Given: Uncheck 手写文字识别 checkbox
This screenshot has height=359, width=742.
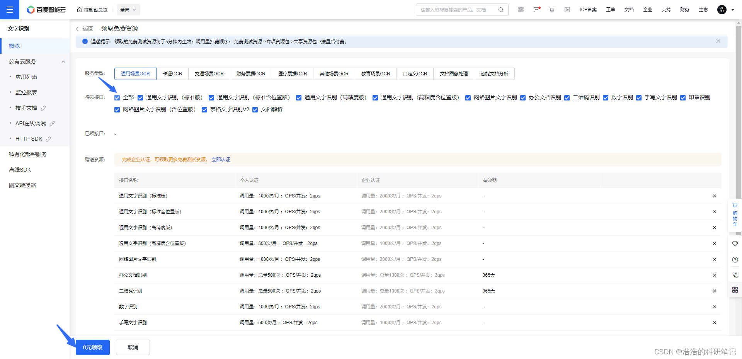Looking at the screenshot, I should click(x=639, y=98).
